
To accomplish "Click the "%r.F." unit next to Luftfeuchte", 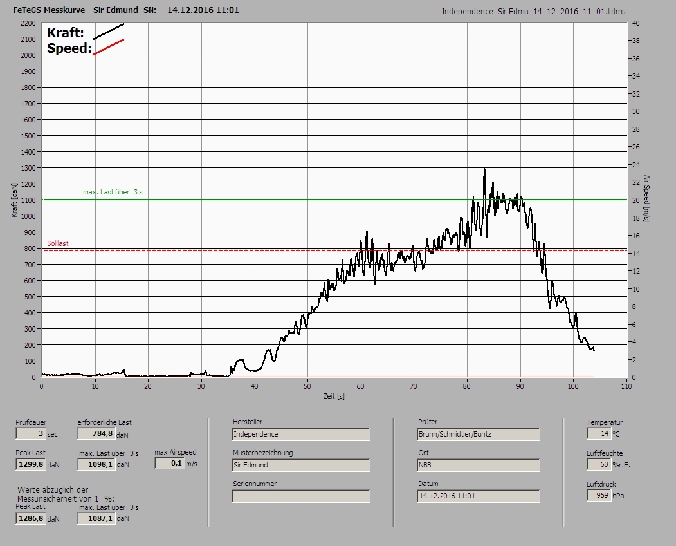I will coord(621,466).
